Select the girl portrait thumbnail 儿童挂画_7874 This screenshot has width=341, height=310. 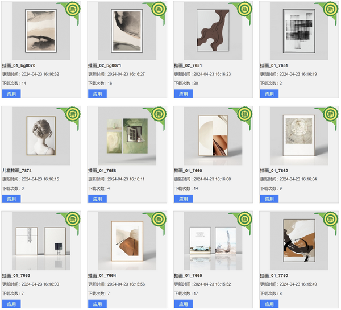(41, 136)
